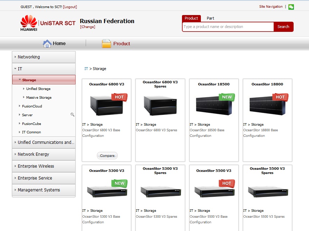Click the magnifier icon beside Server
Image resolution: width=309 pixels, height=231 pixels.
point(72,114)
